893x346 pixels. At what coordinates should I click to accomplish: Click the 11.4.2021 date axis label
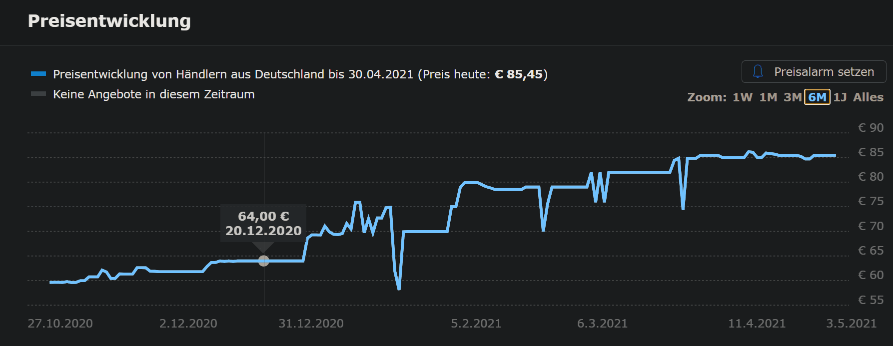(757, 324)
